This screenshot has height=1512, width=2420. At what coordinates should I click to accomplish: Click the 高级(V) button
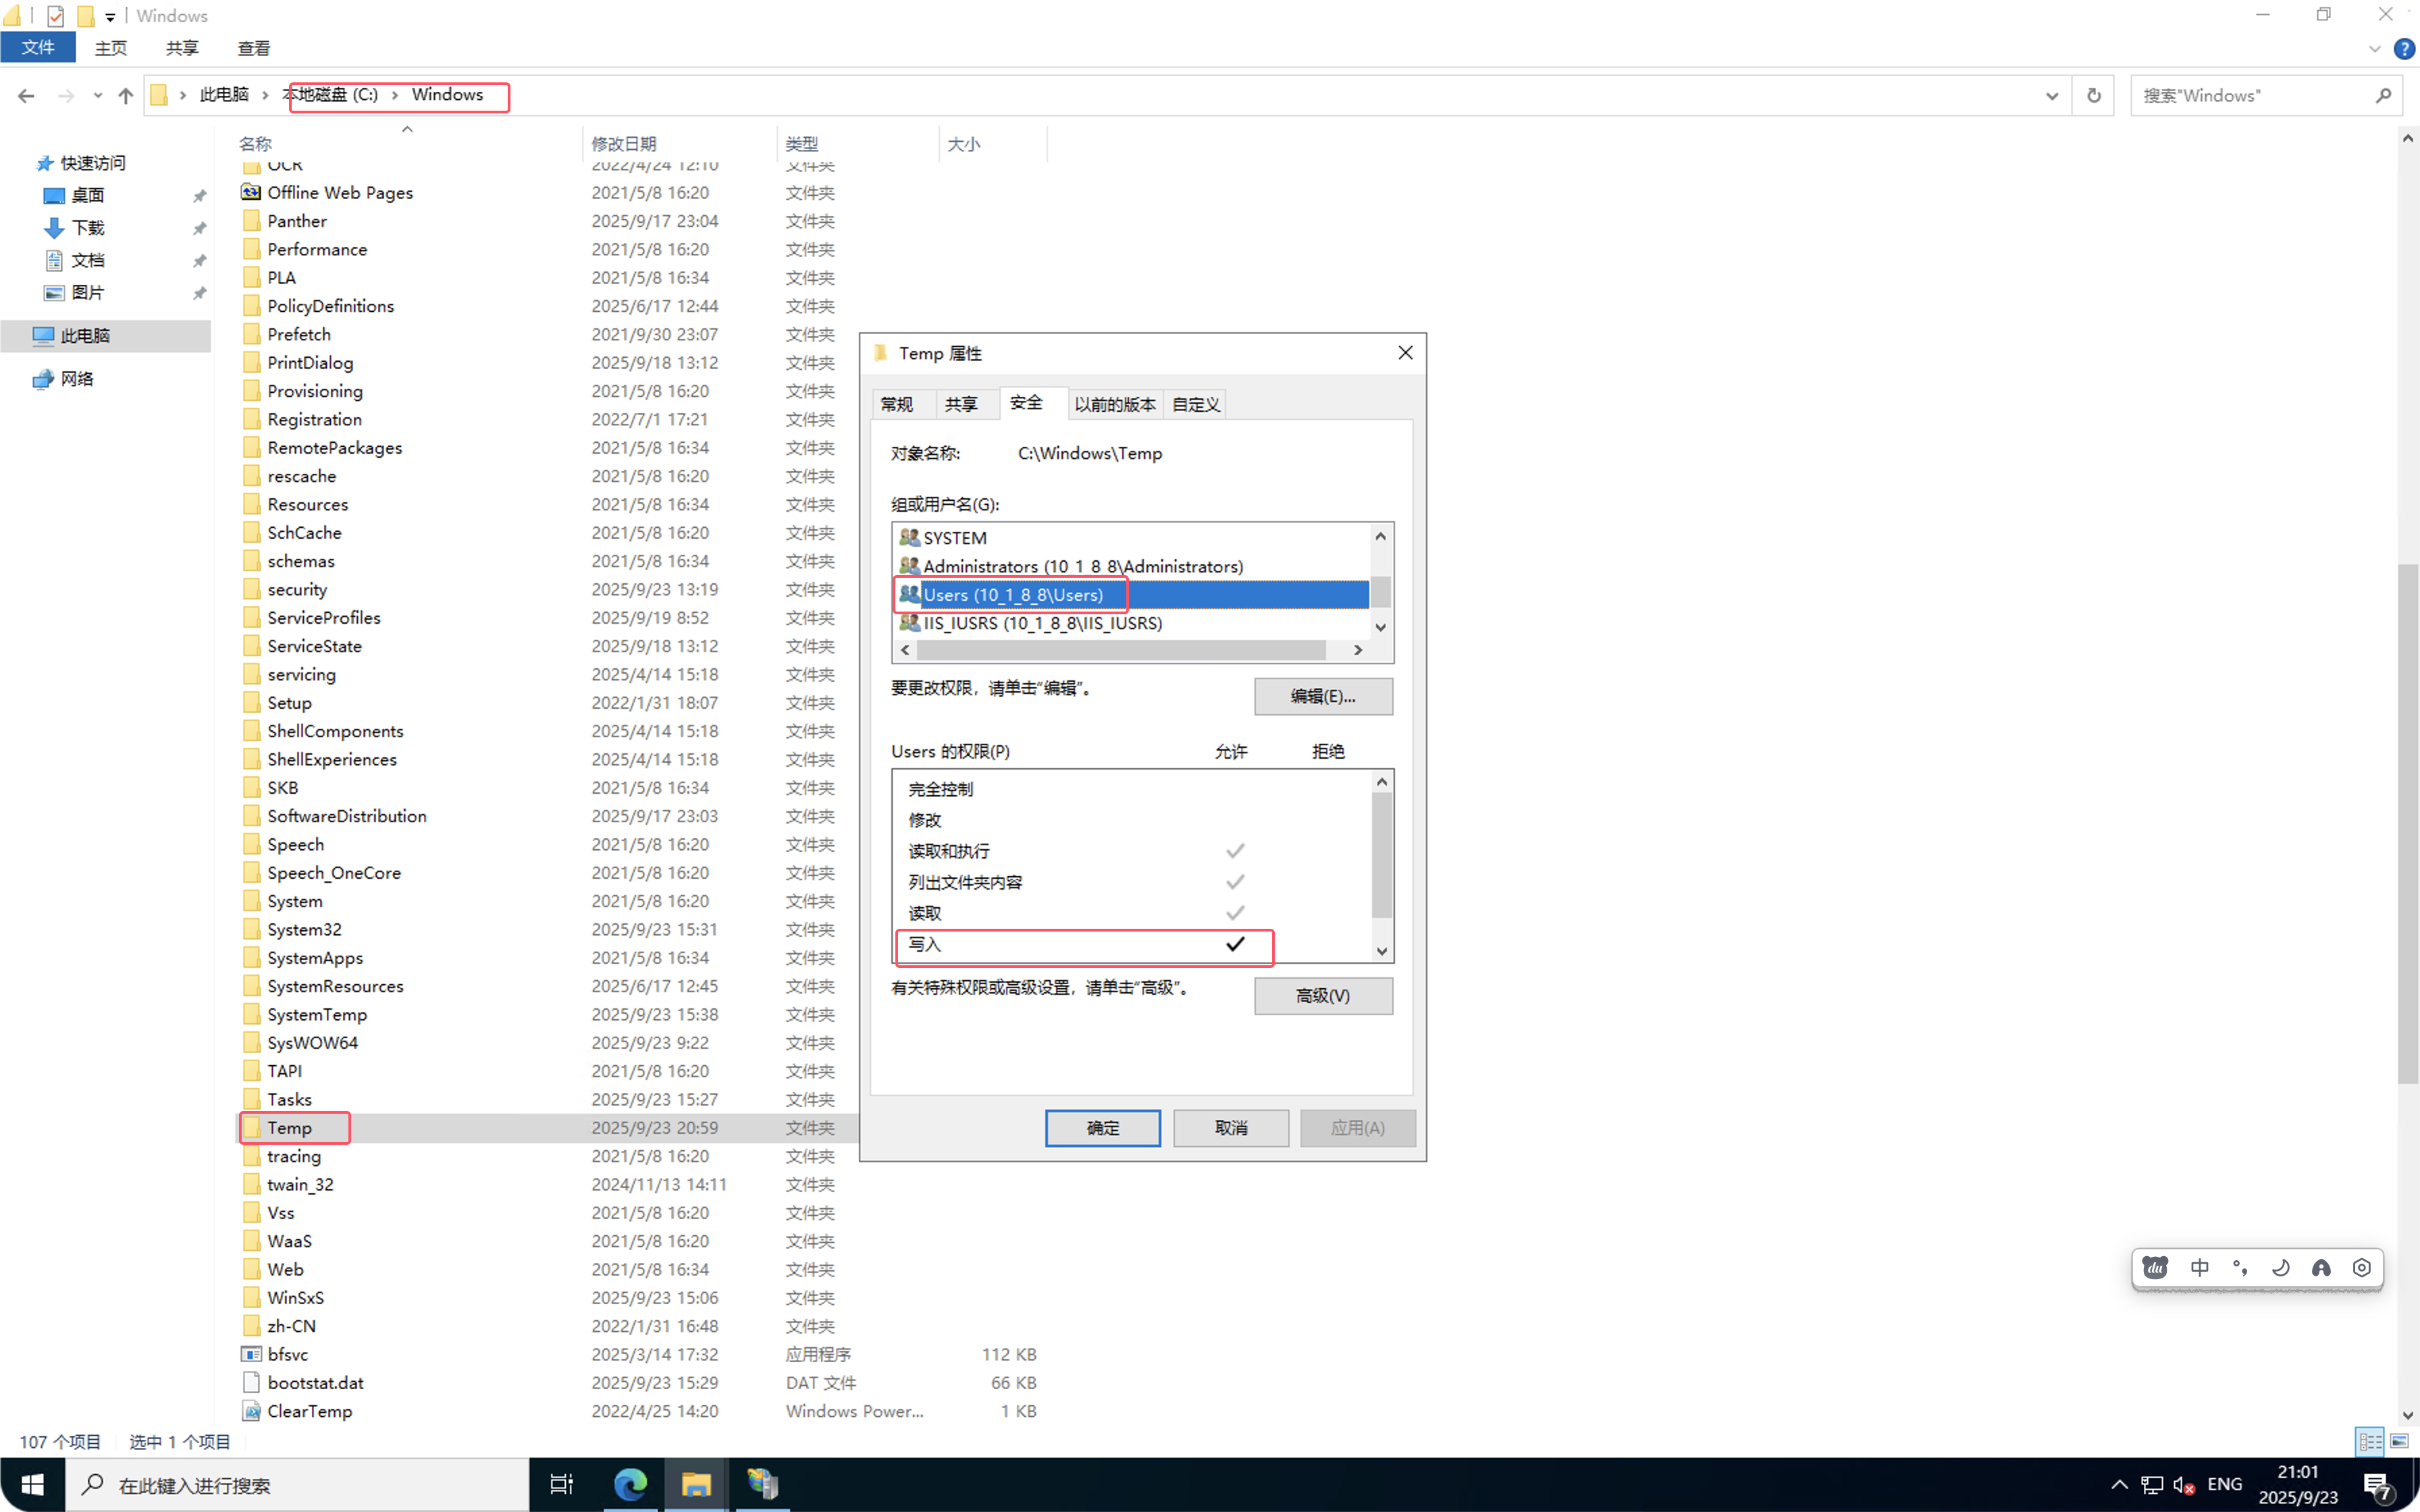(1322, 996)
